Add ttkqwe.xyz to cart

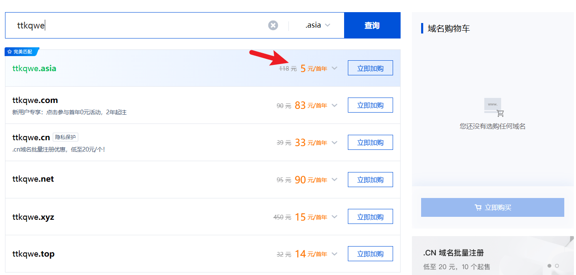tap(370, 216)
